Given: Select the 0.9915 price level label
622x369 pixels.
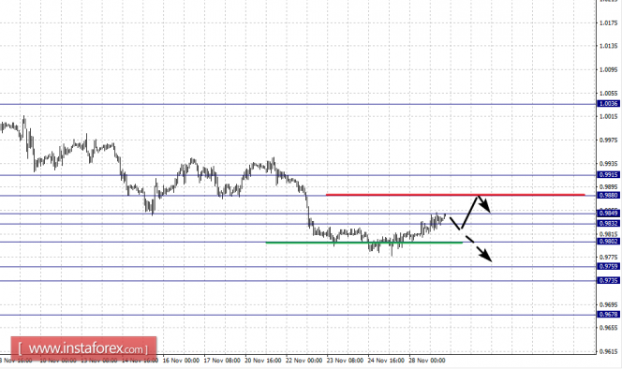Looking at the screenshot, I should pos(608,174).
